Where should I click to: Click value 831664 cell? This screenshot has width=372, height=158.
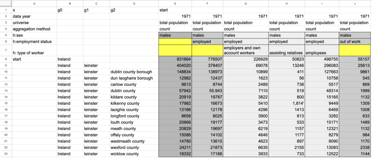click(175, 59)
